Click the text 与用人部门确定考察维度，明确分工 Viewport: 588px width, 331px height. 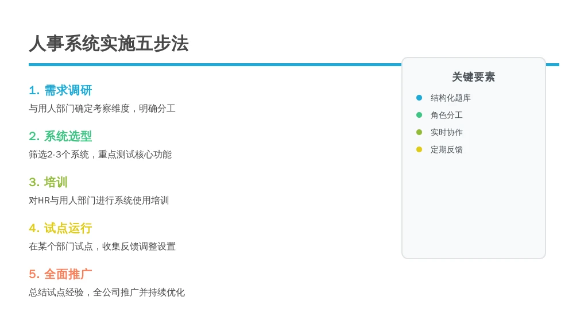point(102,109)
